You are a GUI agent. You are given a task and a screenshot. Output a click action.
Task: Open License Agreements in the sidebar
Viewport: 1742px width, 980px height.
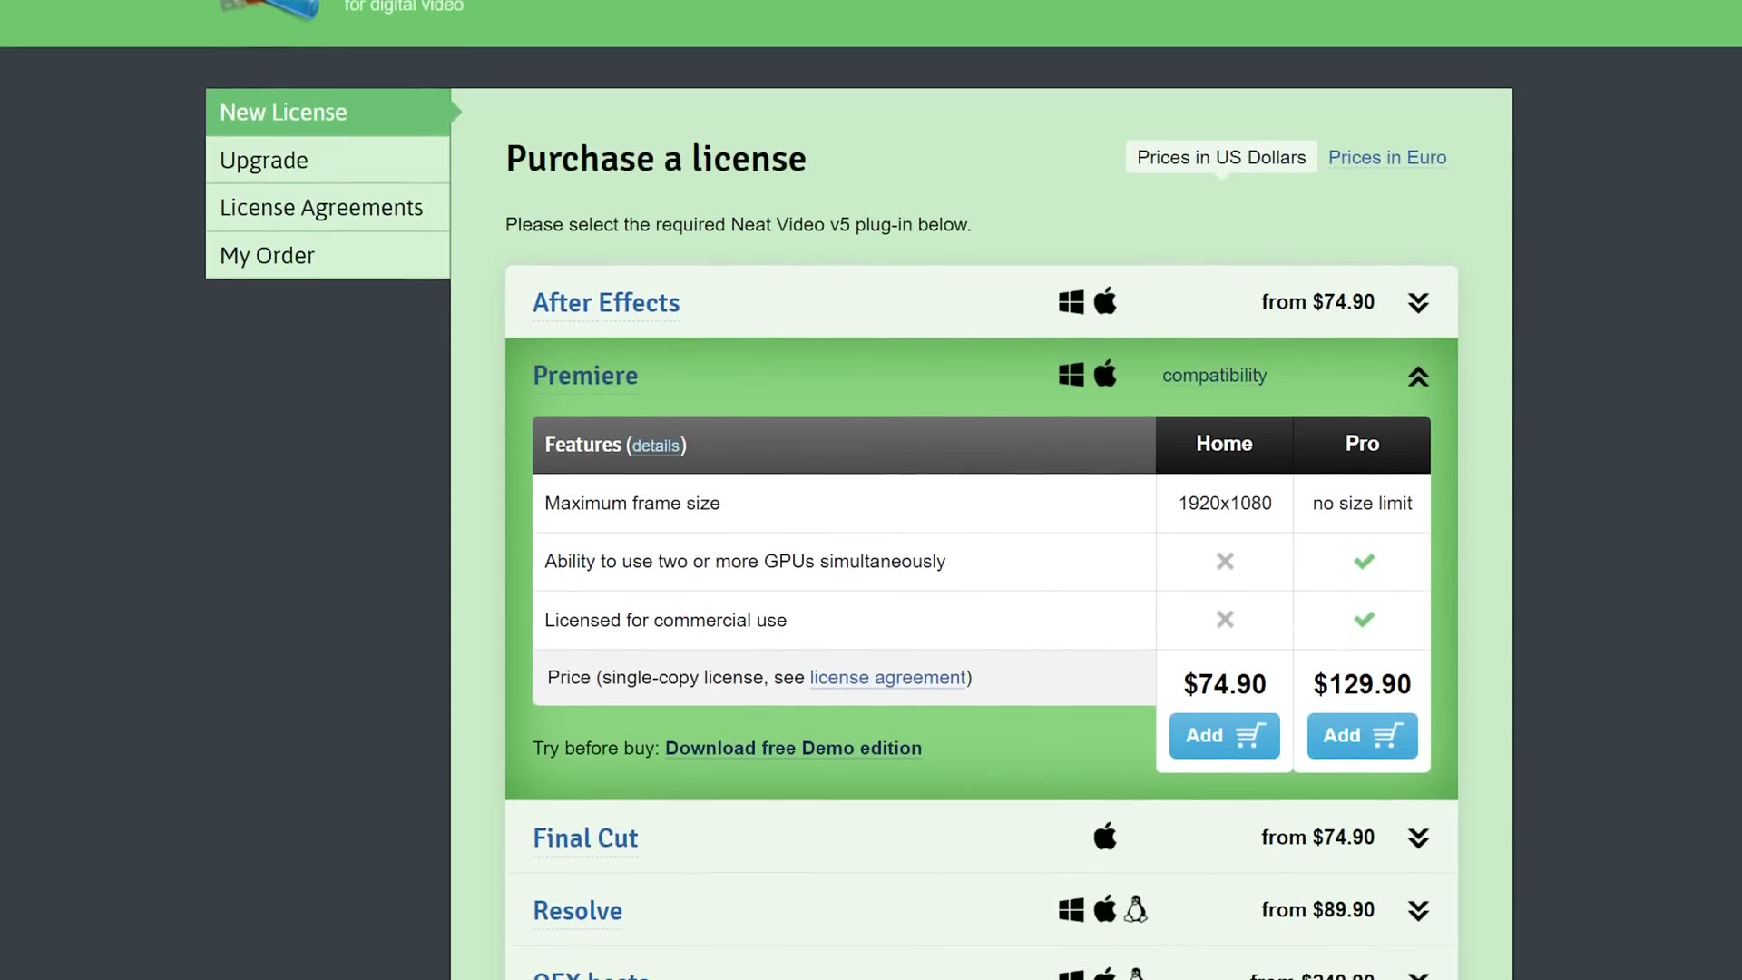click(328, 208)
